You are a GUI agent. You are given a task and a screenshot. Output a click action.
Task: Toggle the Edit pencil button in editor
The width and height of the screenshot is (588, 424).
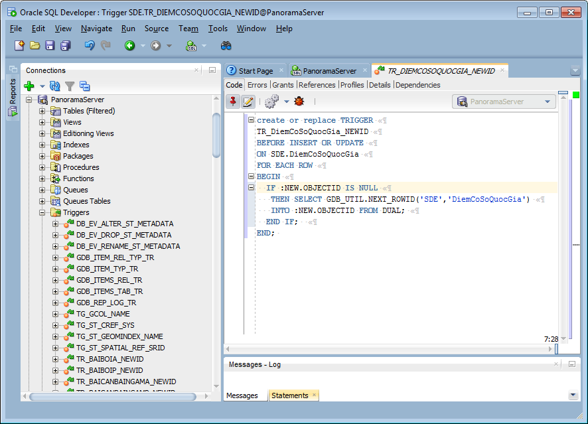coord(248,102)
